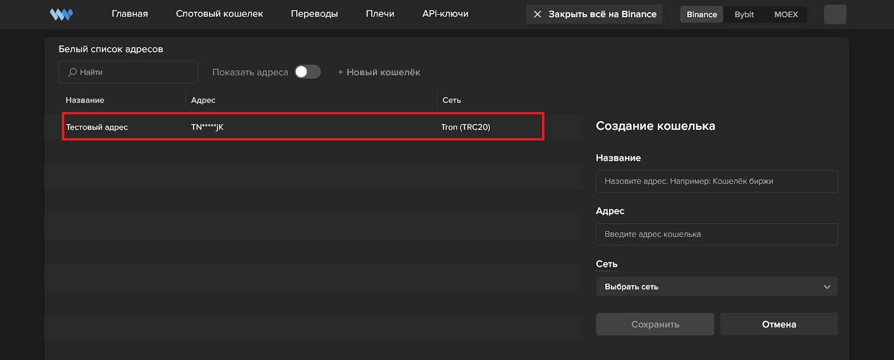Open the Переводы page

(x=314, y=14)
